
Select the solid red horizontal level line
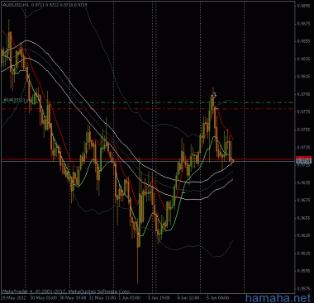(x=147, y=159)
